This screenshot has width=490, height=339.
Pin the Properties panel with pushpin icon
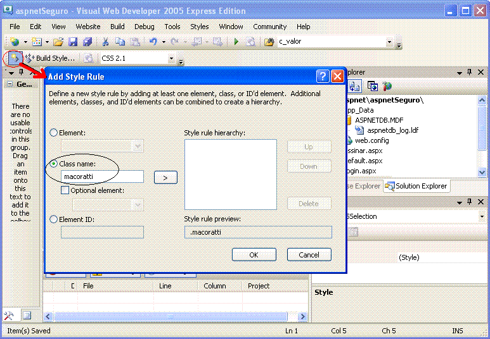(469, 202)
